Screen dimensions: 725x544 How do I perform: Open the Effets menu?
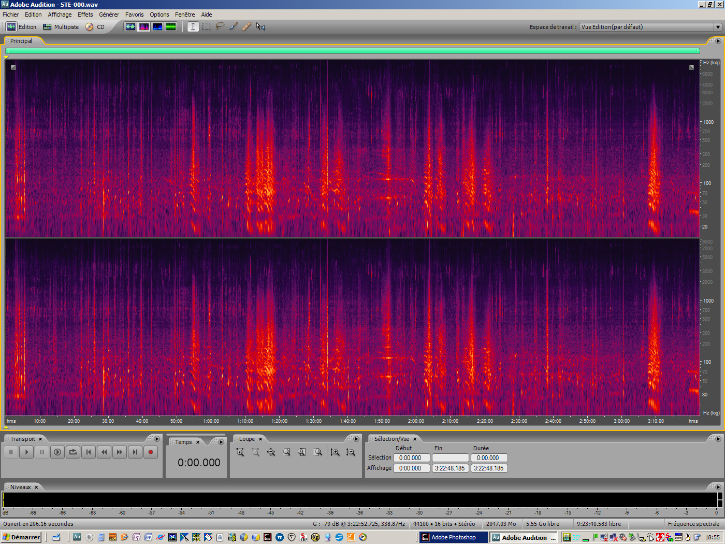tap(85, 14)
